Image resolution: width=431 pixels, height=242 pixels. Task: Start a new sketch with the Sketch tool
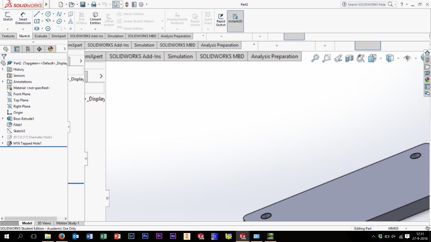click(8, 17)
